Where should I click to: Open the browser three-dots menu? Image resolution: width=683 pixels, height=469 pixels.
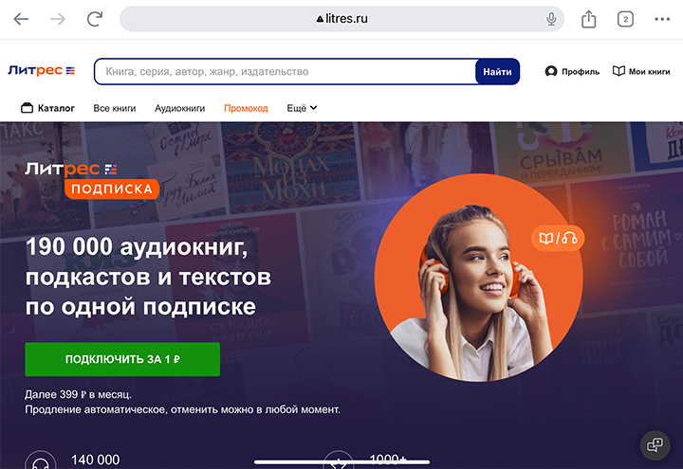pos(662,19)
